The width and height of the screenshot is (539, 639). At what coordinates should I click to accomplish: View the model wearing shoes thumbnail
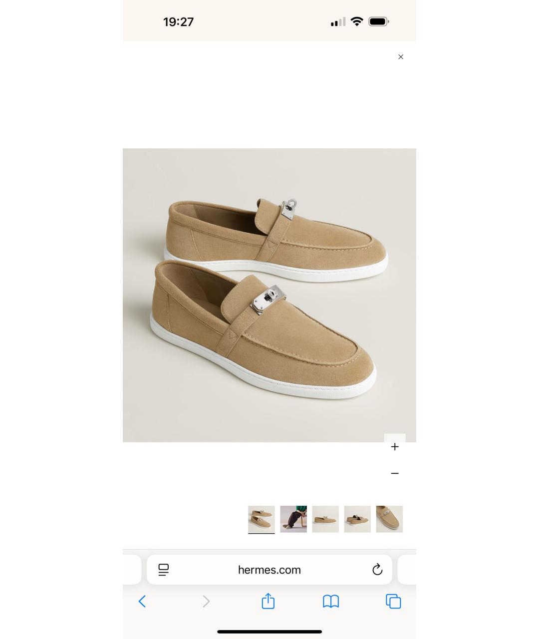[293, 519]
